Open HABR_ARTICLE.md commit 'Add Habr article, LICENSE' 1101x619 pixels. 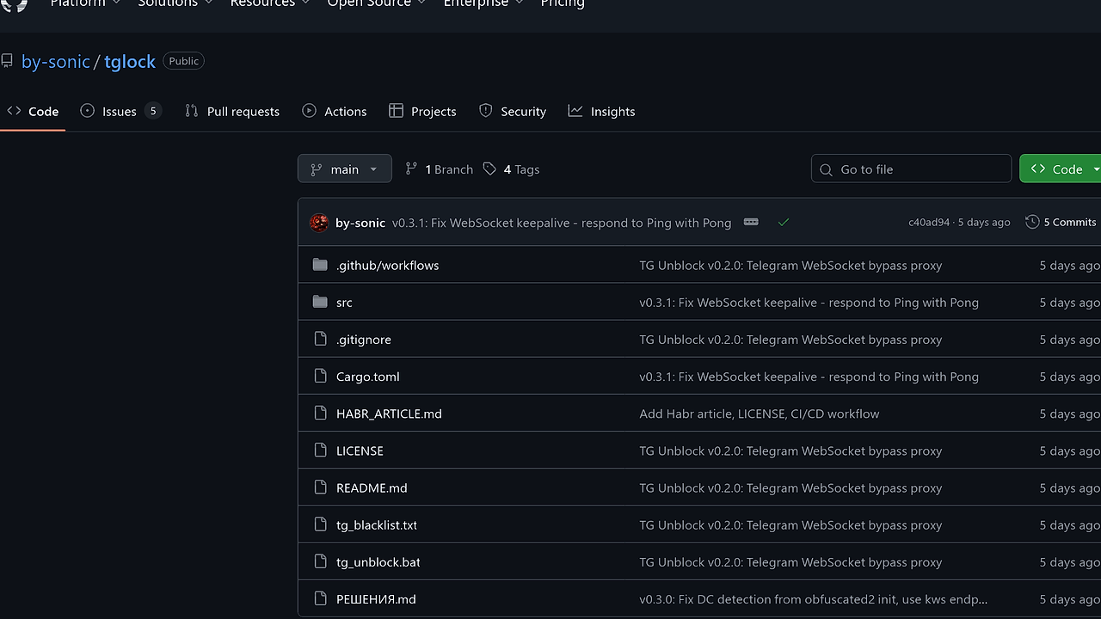[760, 413]
